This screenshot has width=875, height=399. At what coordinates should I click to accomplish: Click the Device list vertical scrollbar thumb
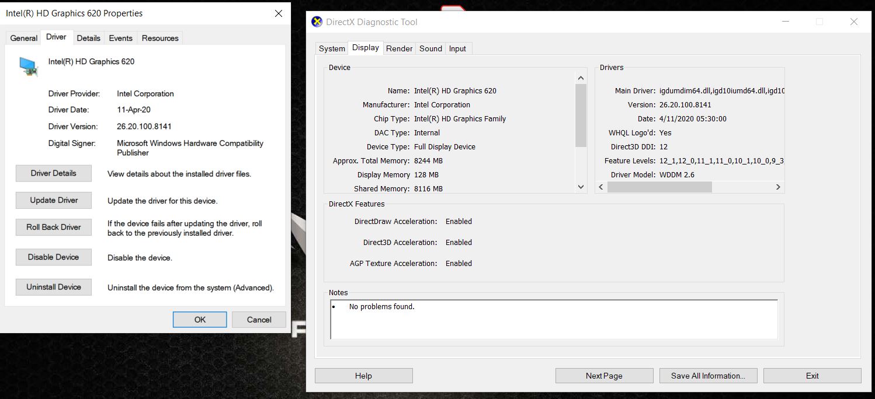point(581,116)
